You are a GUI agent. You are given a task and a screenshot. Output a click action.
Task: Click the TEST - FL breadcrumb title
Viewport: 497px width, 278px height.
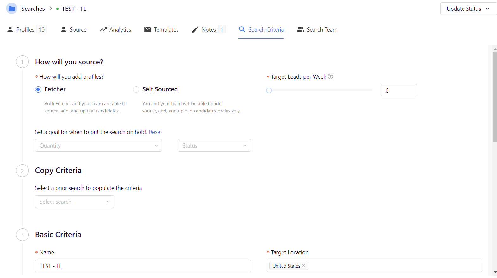click(x=74, y=9)
